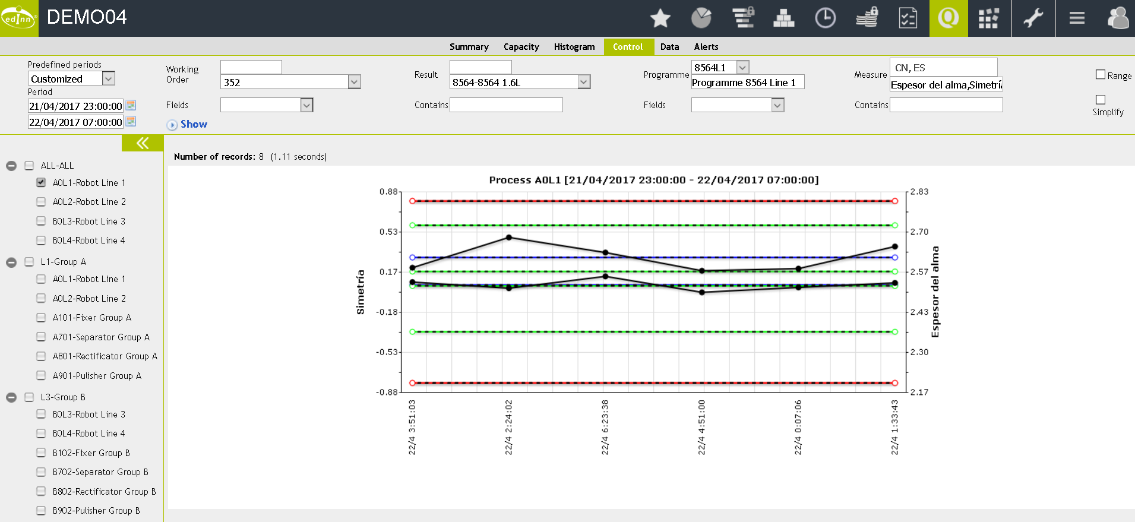Switch to the Alerts tab
Viewport: 1135px width, 522px height.
click(x=706, y=47)
